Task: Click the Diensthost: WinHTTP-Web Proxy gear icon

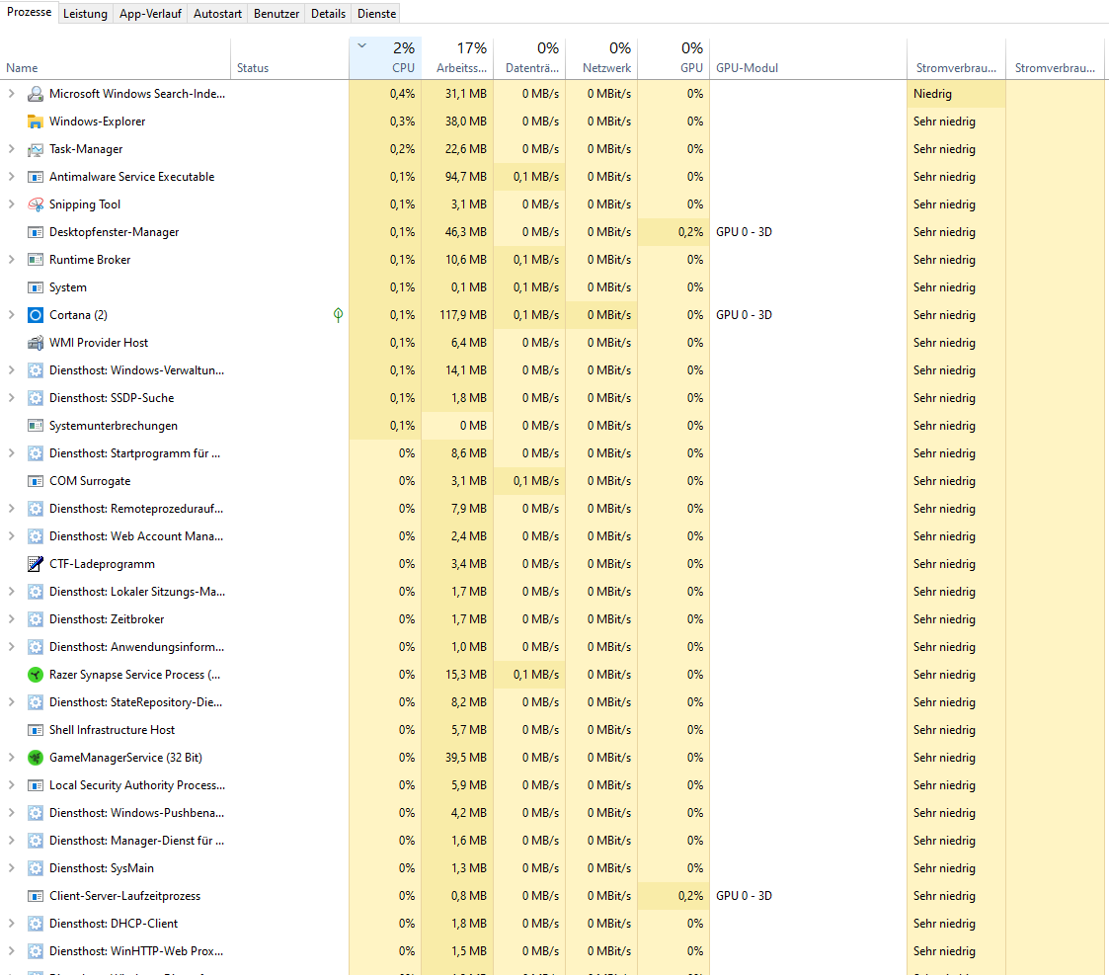Action: [x=36, y=951]
